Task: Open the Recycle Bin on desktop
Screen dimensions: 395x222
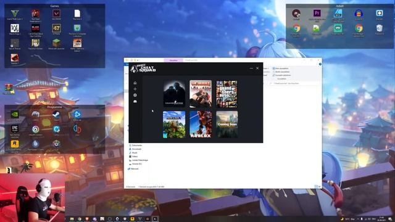Action: click(x=380, y=30)
